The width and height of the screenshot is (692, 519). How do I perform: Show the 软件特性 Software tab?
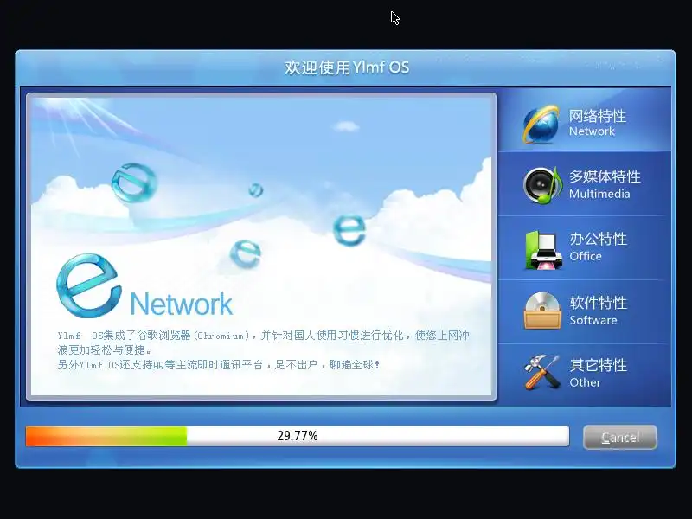pos(585,311)
